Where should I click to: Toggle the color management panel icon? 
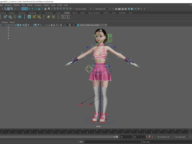pyautogui.click(x=78, y=25)
